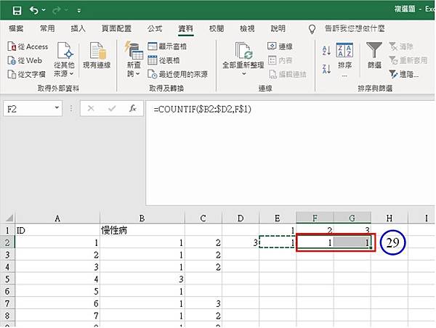
Task: Open the 排序 (Sort) dialog
Action: [344, 60]
